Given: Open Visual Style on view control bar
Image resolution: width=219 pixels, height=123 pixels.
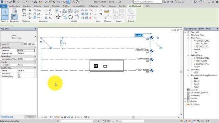Looking at the screenshot, I should (55, 117).
